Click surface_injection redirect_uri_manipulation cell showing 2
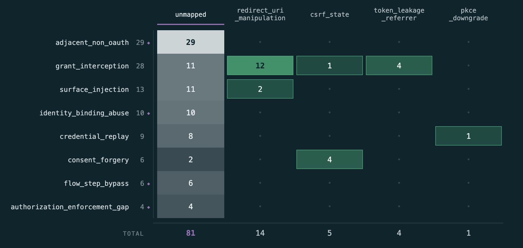The image size is (523, 248). click(260, 89)
